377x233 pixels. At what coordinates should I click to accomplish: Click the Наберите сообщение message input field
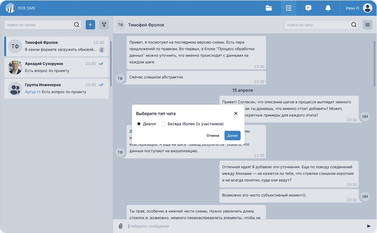[x=244, y=226]
